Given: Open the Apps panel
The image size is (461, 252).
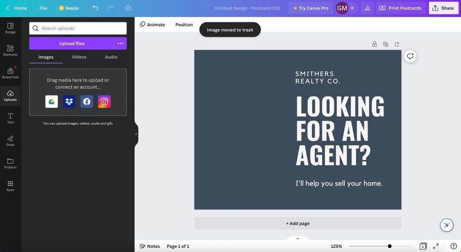Looking at the screenshot, I should tap(10, 186).
